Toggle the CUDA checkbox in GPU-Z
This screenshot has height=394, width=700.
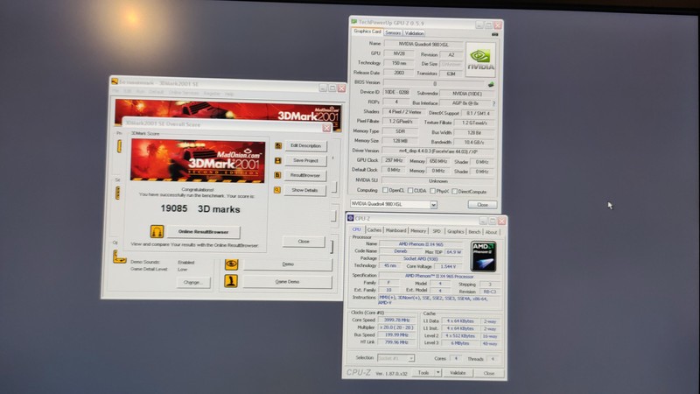(410, 191)
